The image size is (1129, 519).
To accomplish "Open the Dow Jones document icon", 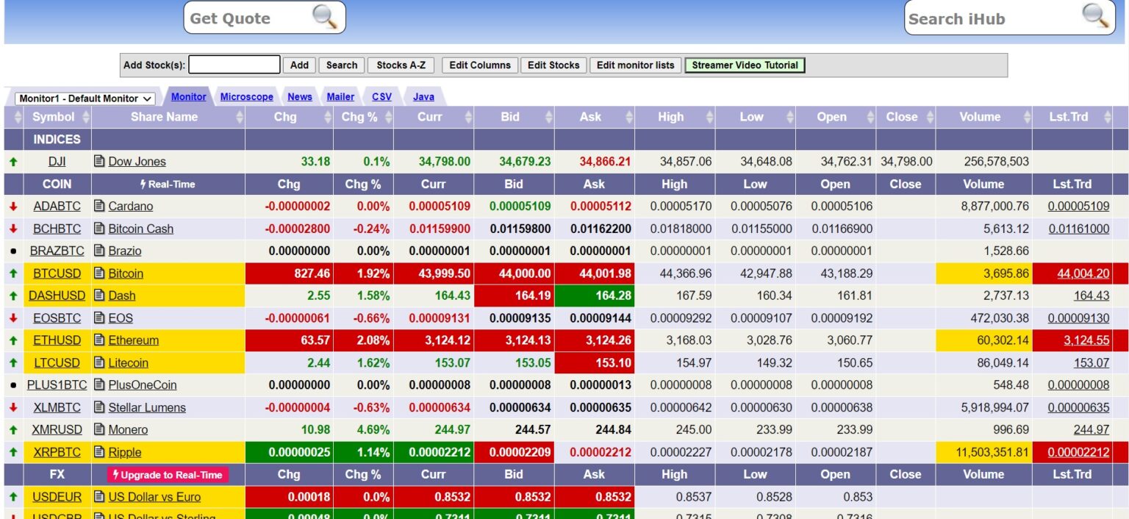I will coord(99,161).
